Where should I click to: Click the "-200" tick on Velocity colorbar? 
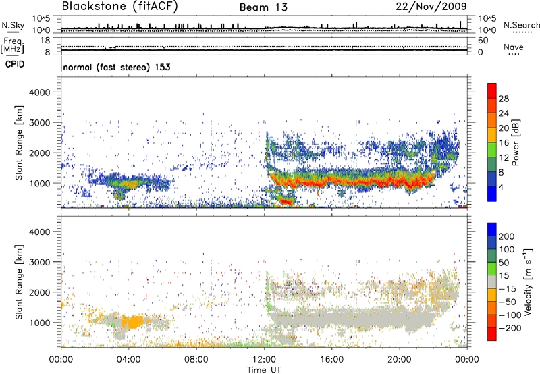pos(510,328)
